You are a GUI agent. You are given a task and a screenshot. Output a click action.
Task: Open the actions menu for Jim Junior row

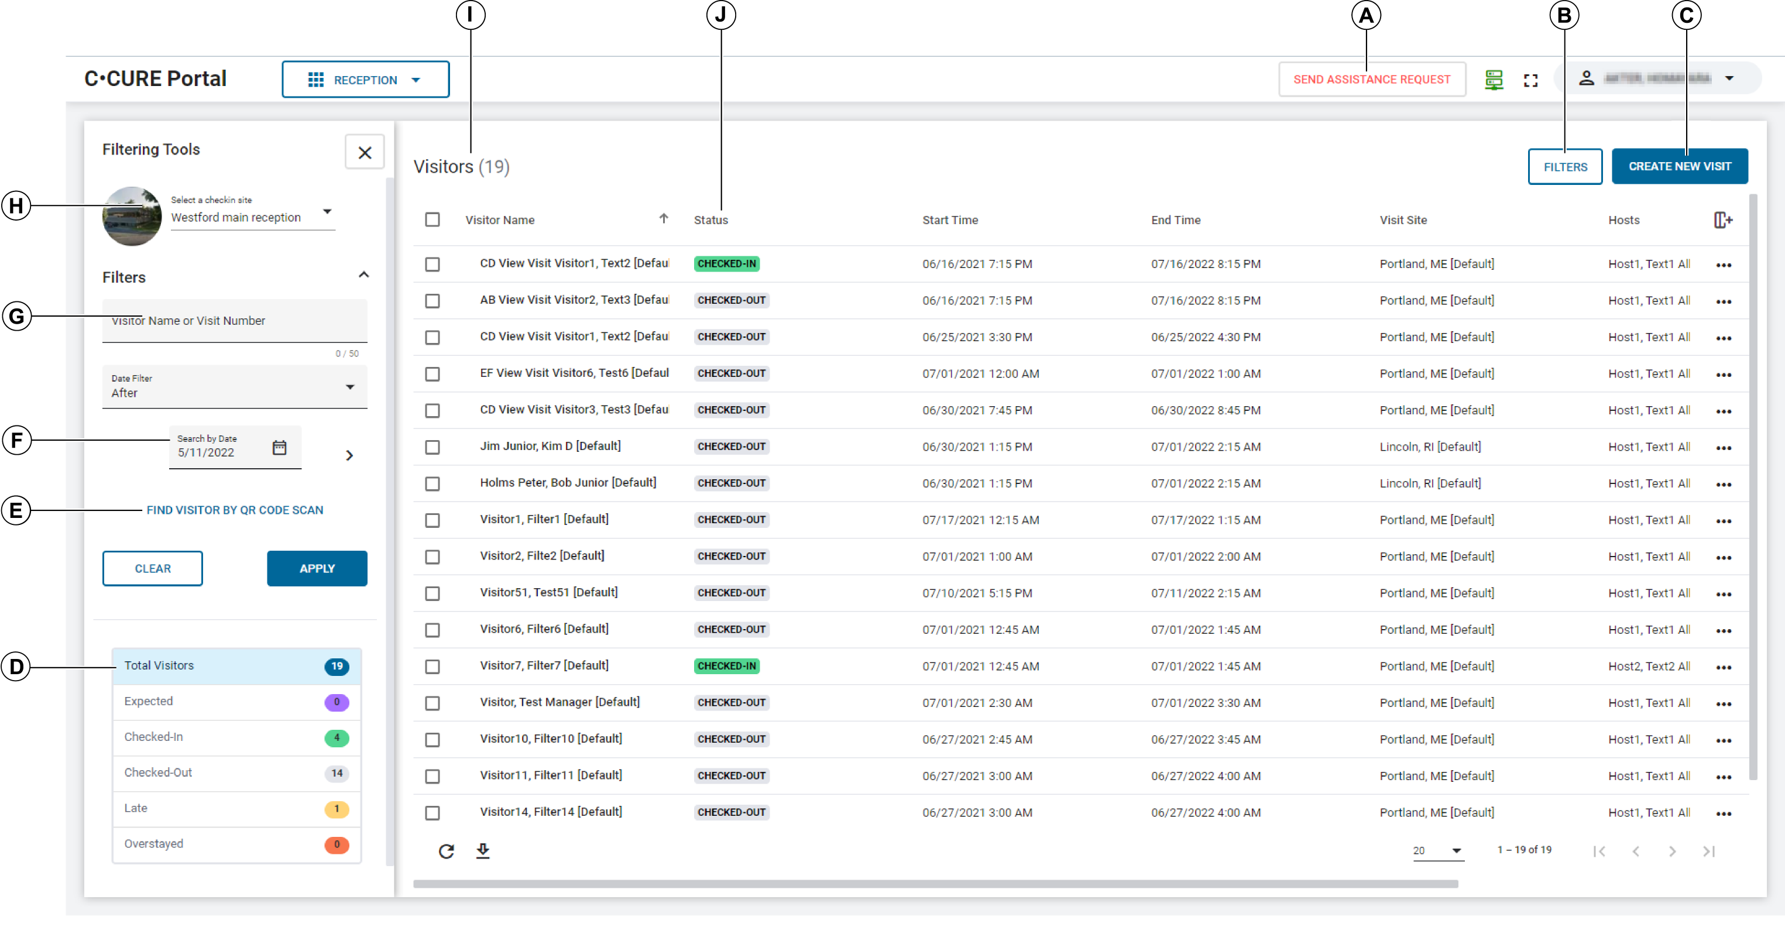point(1724,448)
